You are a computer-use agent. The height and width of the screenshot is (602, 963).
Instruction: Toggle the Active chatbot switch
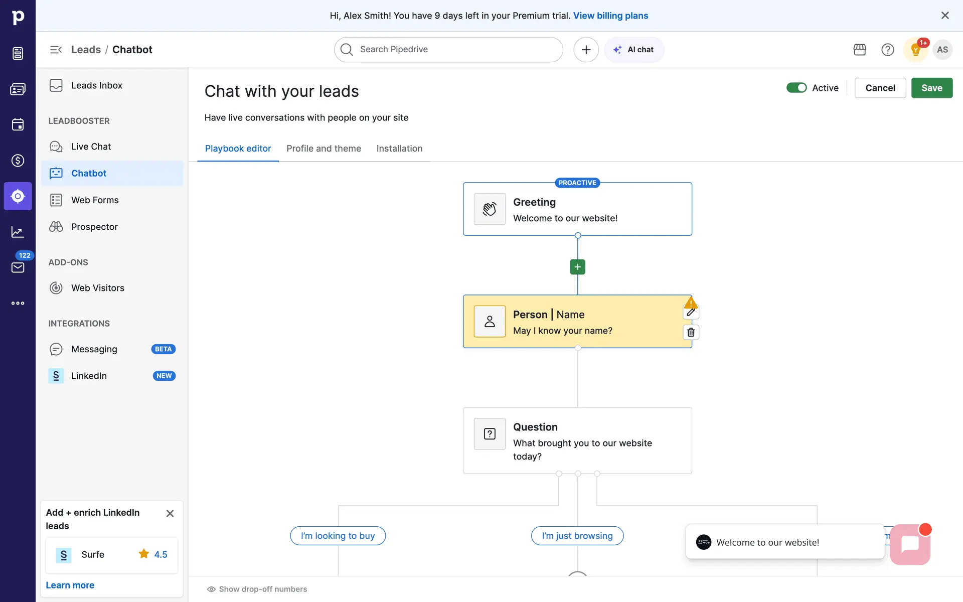click(796, 88)
